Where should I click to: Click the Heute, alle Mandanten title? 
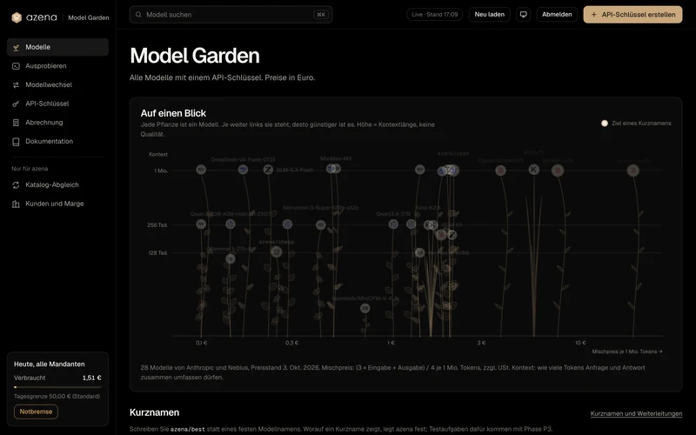click(x=50, y=364)
